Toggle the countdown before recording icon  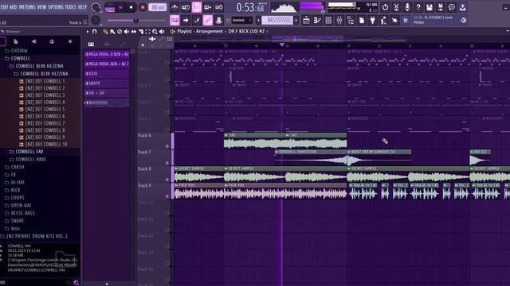[x=197, y=7]
